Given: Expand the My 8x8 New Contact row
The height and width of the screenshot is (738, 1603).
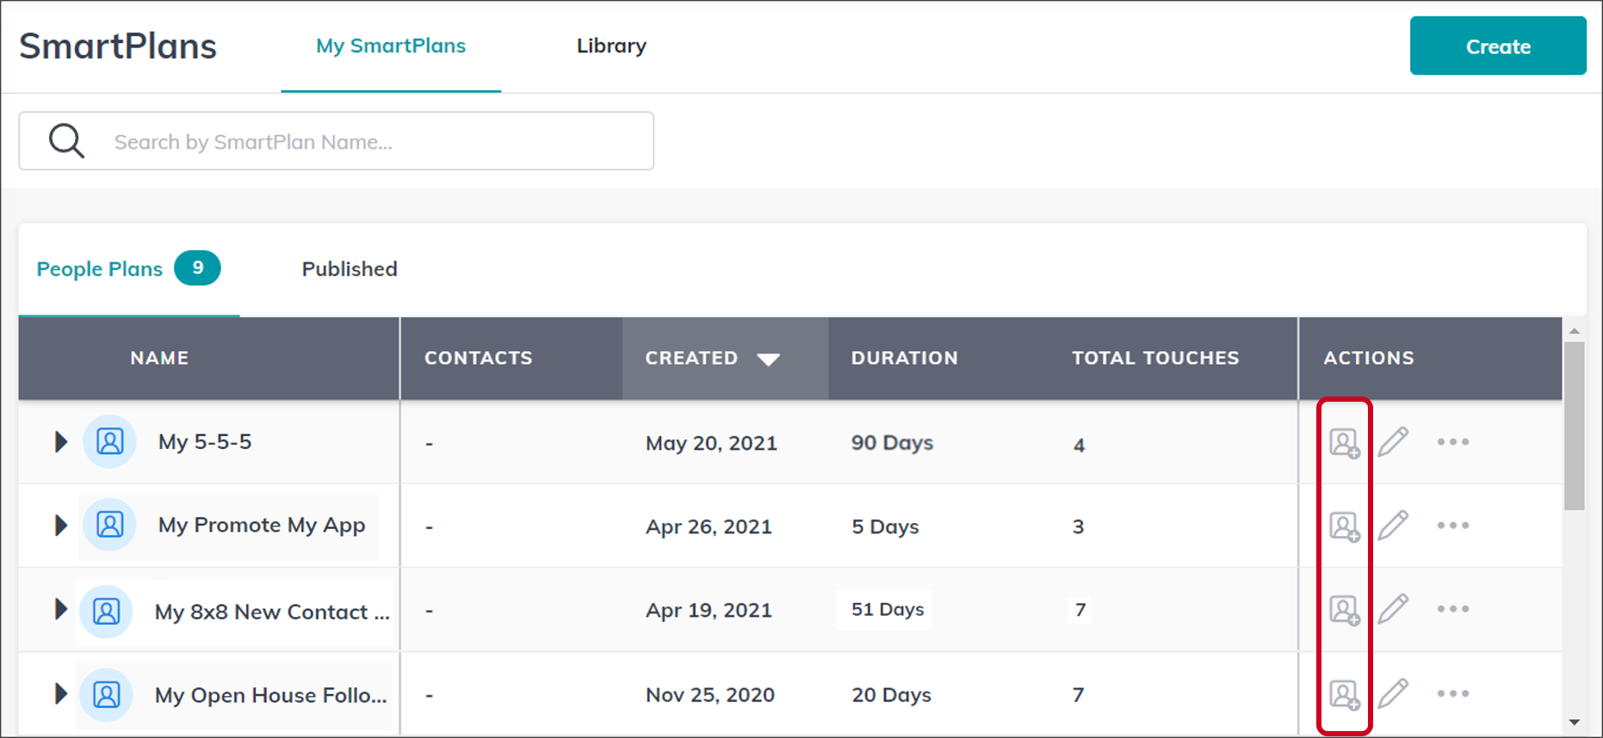Looking at the screenshot, I should pyautogui.click(x=60, y=609).
